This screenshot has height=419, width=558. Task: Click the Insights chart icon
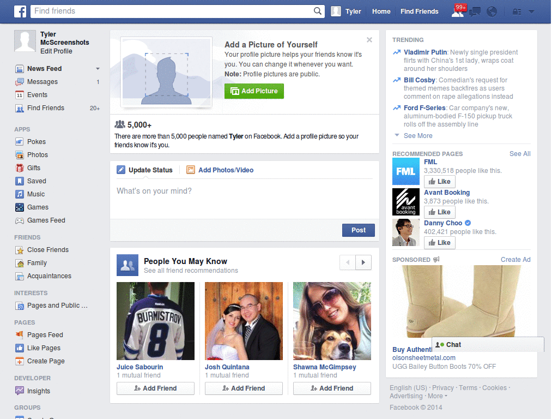tap(20, 391)
